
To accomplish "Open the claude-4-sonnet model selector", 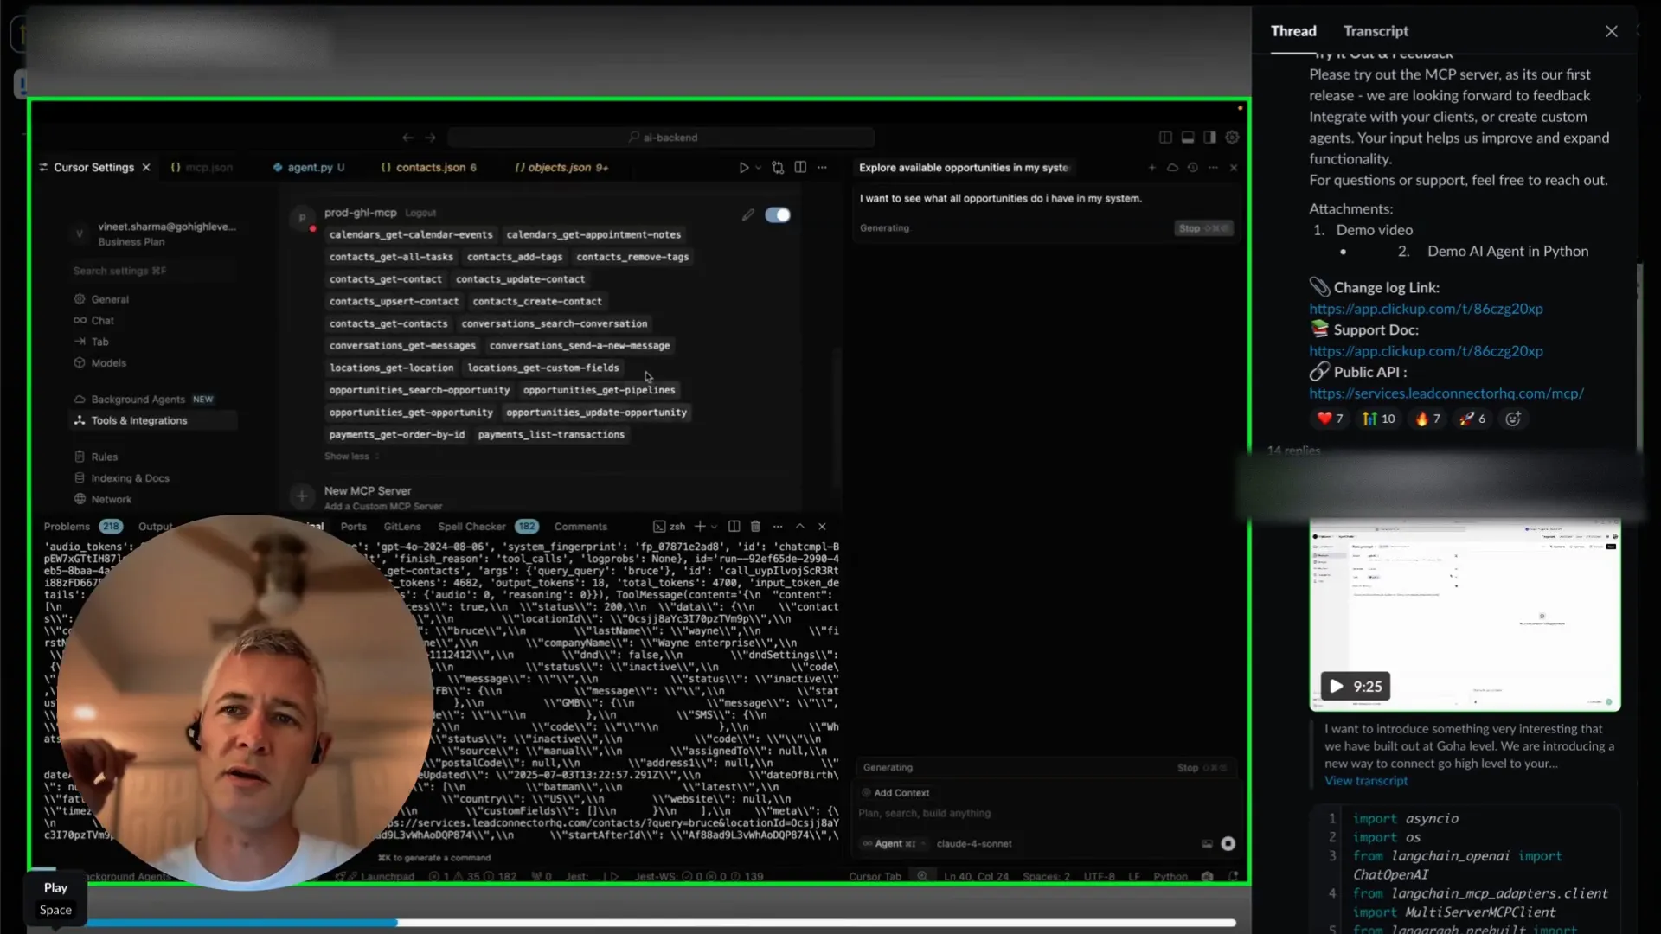I will click(974, 844).
